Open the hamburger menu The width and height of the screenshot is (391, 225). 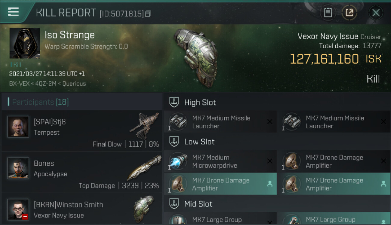click(13, 12)
